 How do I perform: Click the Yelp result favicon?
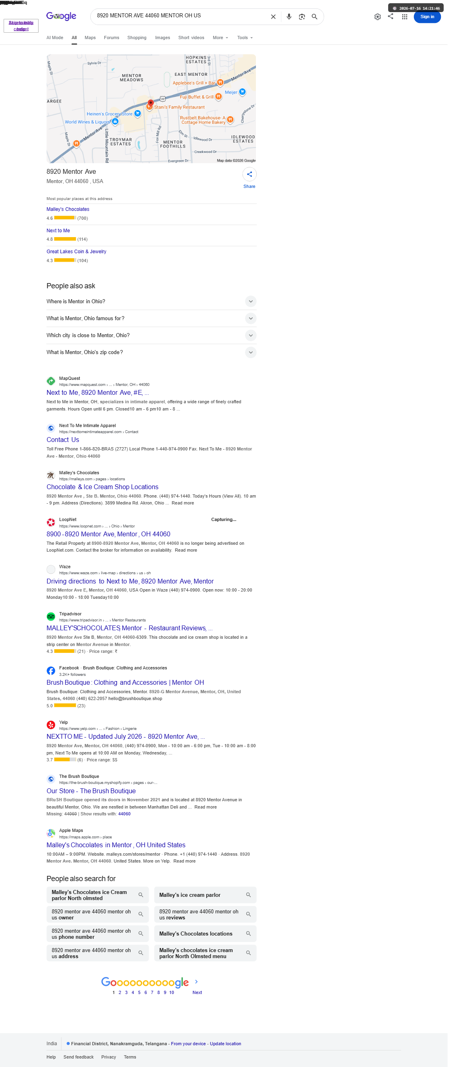pos(51,725)
